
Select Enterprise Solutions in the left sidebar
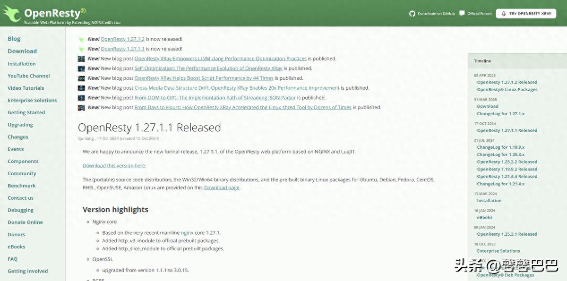coord(32,101)
